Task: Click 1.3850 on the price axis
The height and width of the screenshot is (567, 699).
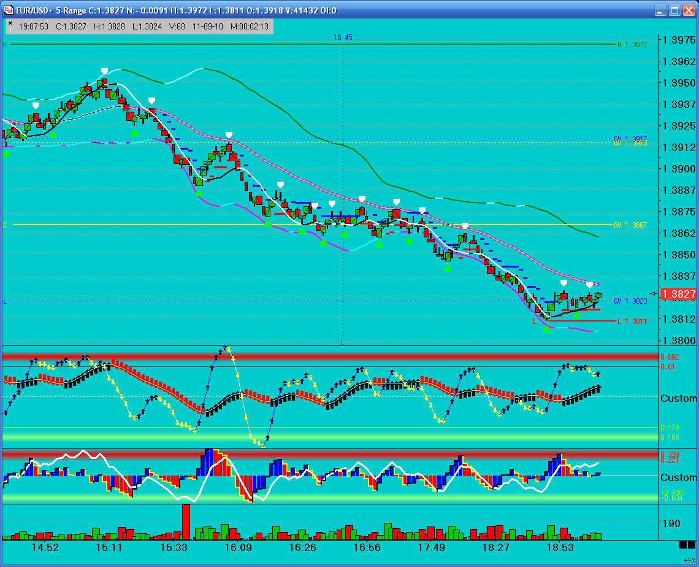Action: coord(679,255)
